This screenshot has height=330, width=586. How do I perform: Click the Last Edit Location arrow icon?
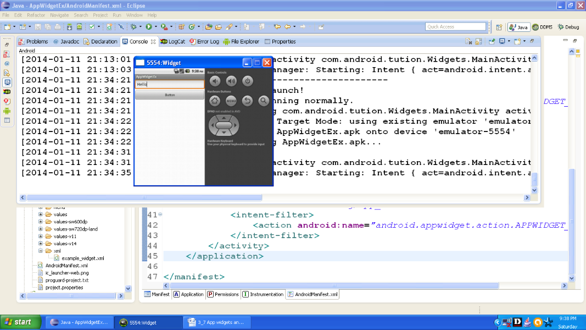[277, 26]
